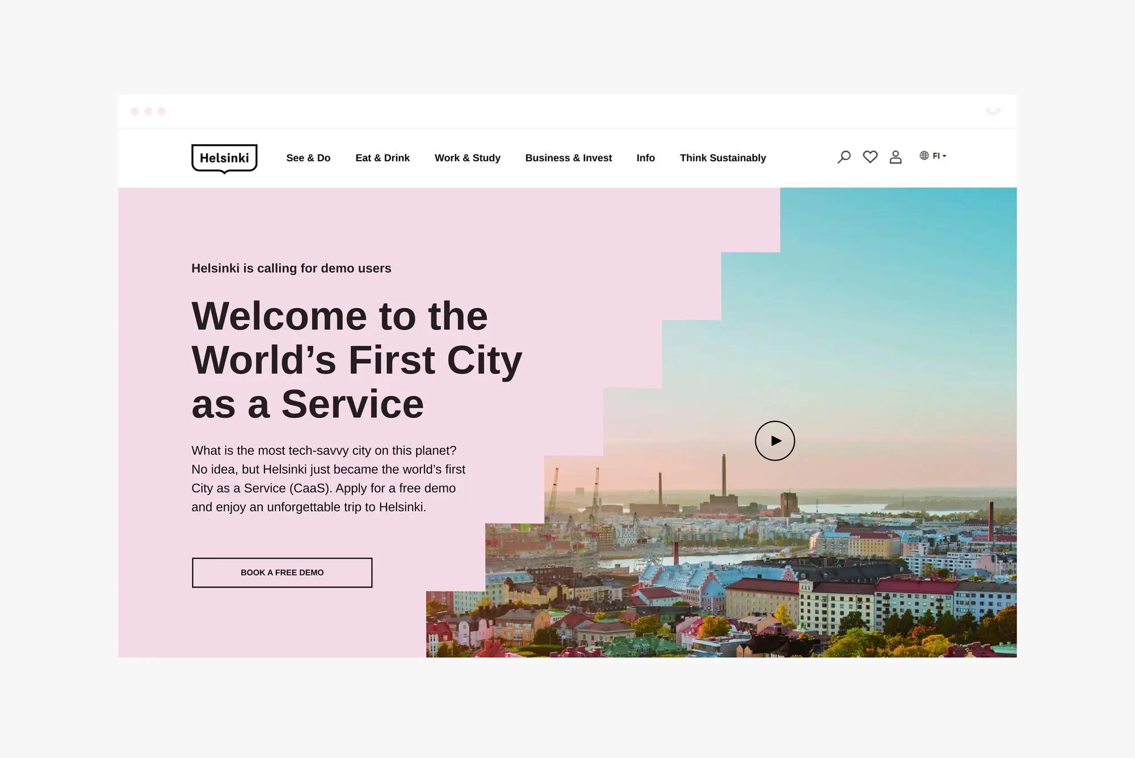The image size is (1135, 758).
Task: Click the 'Helsinki is calling for demo users' subheading
Action: 291,268
